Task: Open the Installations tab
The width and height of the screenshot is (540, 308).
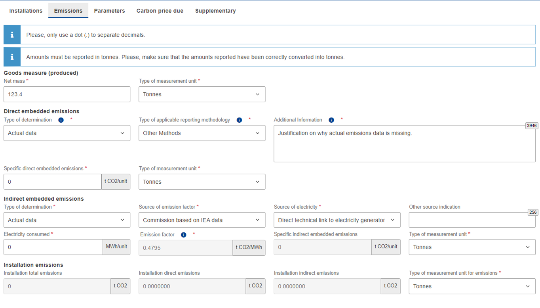Action: tap(26, 11)
